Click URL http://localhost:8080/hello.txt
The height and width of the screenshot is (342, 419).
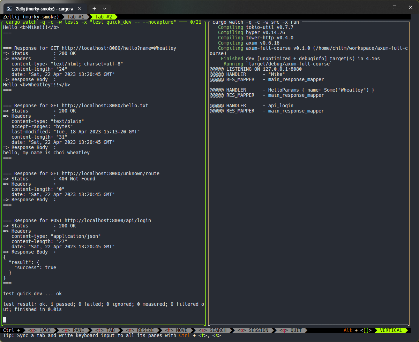[x=105, y=106]
